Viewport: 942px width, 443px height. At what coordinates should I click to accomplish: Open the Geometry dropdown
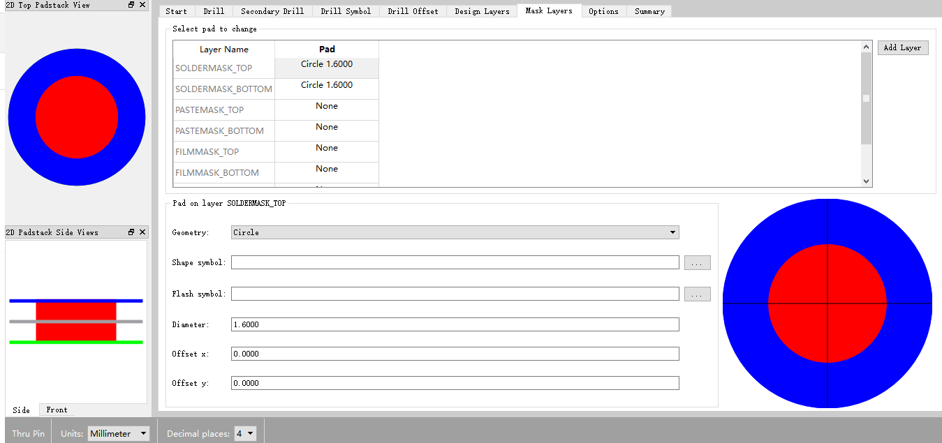pos(455,232)
